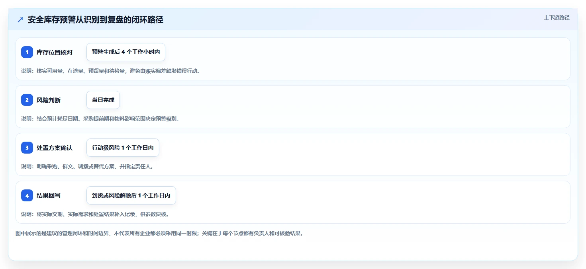Click step number 3 badge
This screenshot has width=586, height=269.
click(x=27, y=148)
